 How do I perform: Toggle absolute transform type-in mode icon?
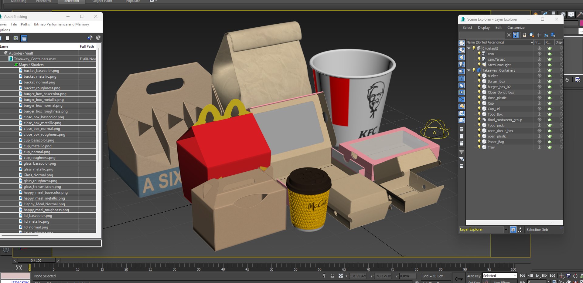pyautogui.click(x=341, y=276)
